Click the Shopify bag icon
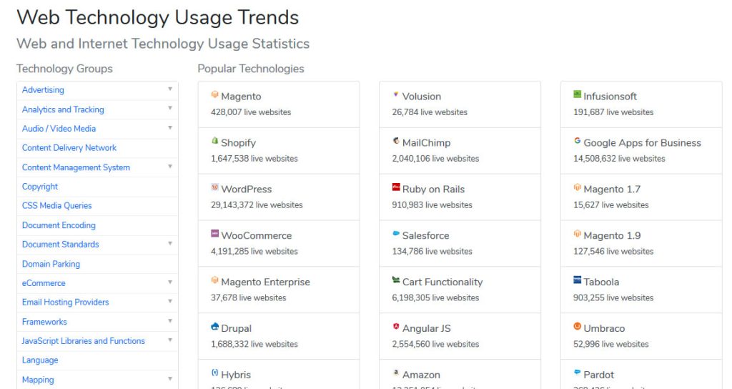Viewport: 732px width, 389px height. pos(214,141)
